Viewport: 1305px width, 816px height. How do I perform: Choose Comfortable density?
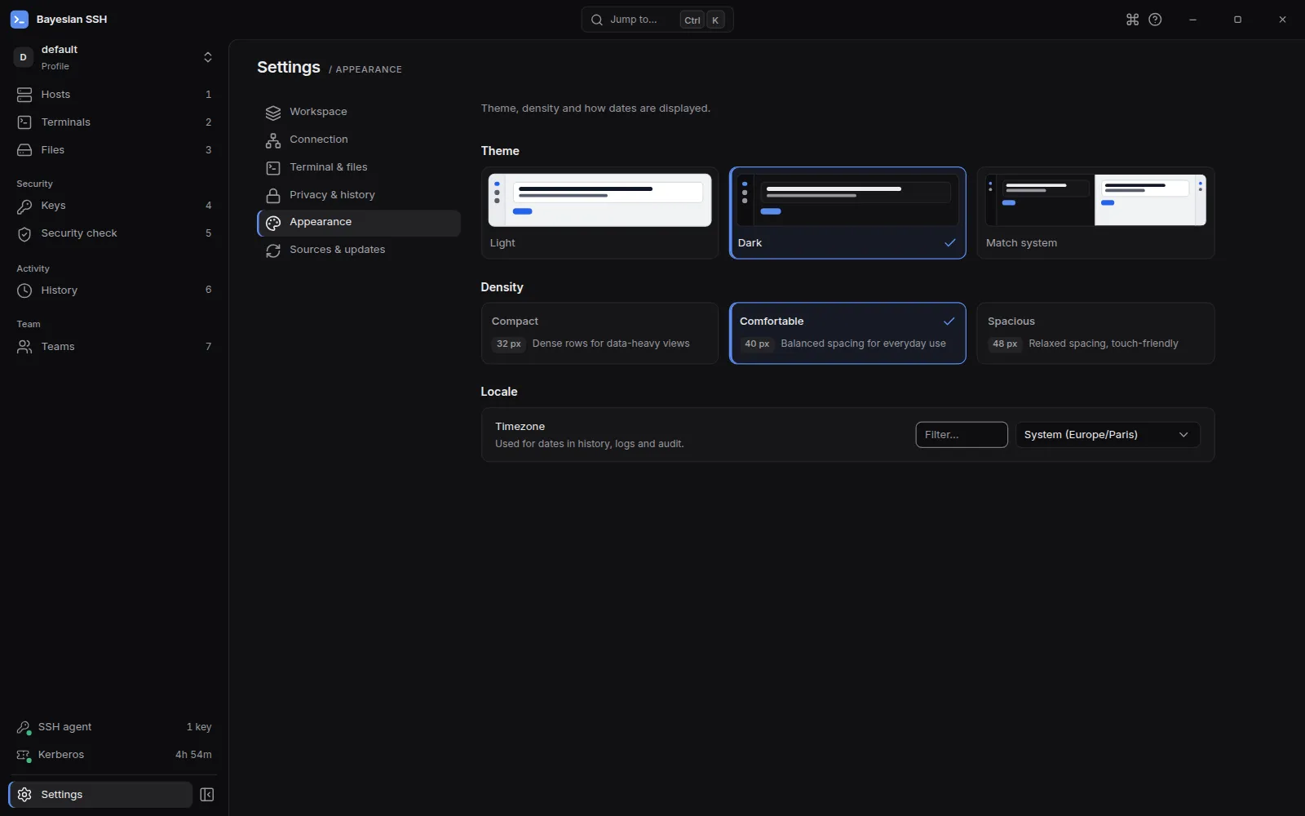click(x=847, y=333)
